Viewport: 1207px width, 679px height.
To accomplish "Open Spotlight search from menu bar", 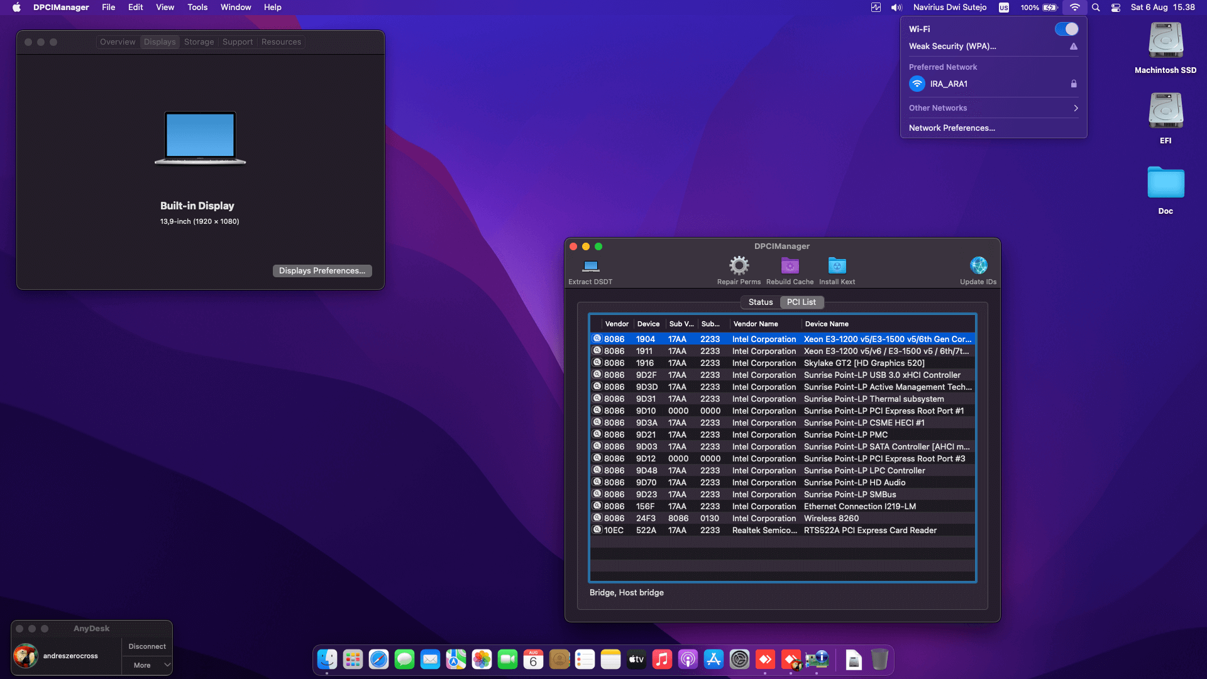I will tap(1096, 8).
